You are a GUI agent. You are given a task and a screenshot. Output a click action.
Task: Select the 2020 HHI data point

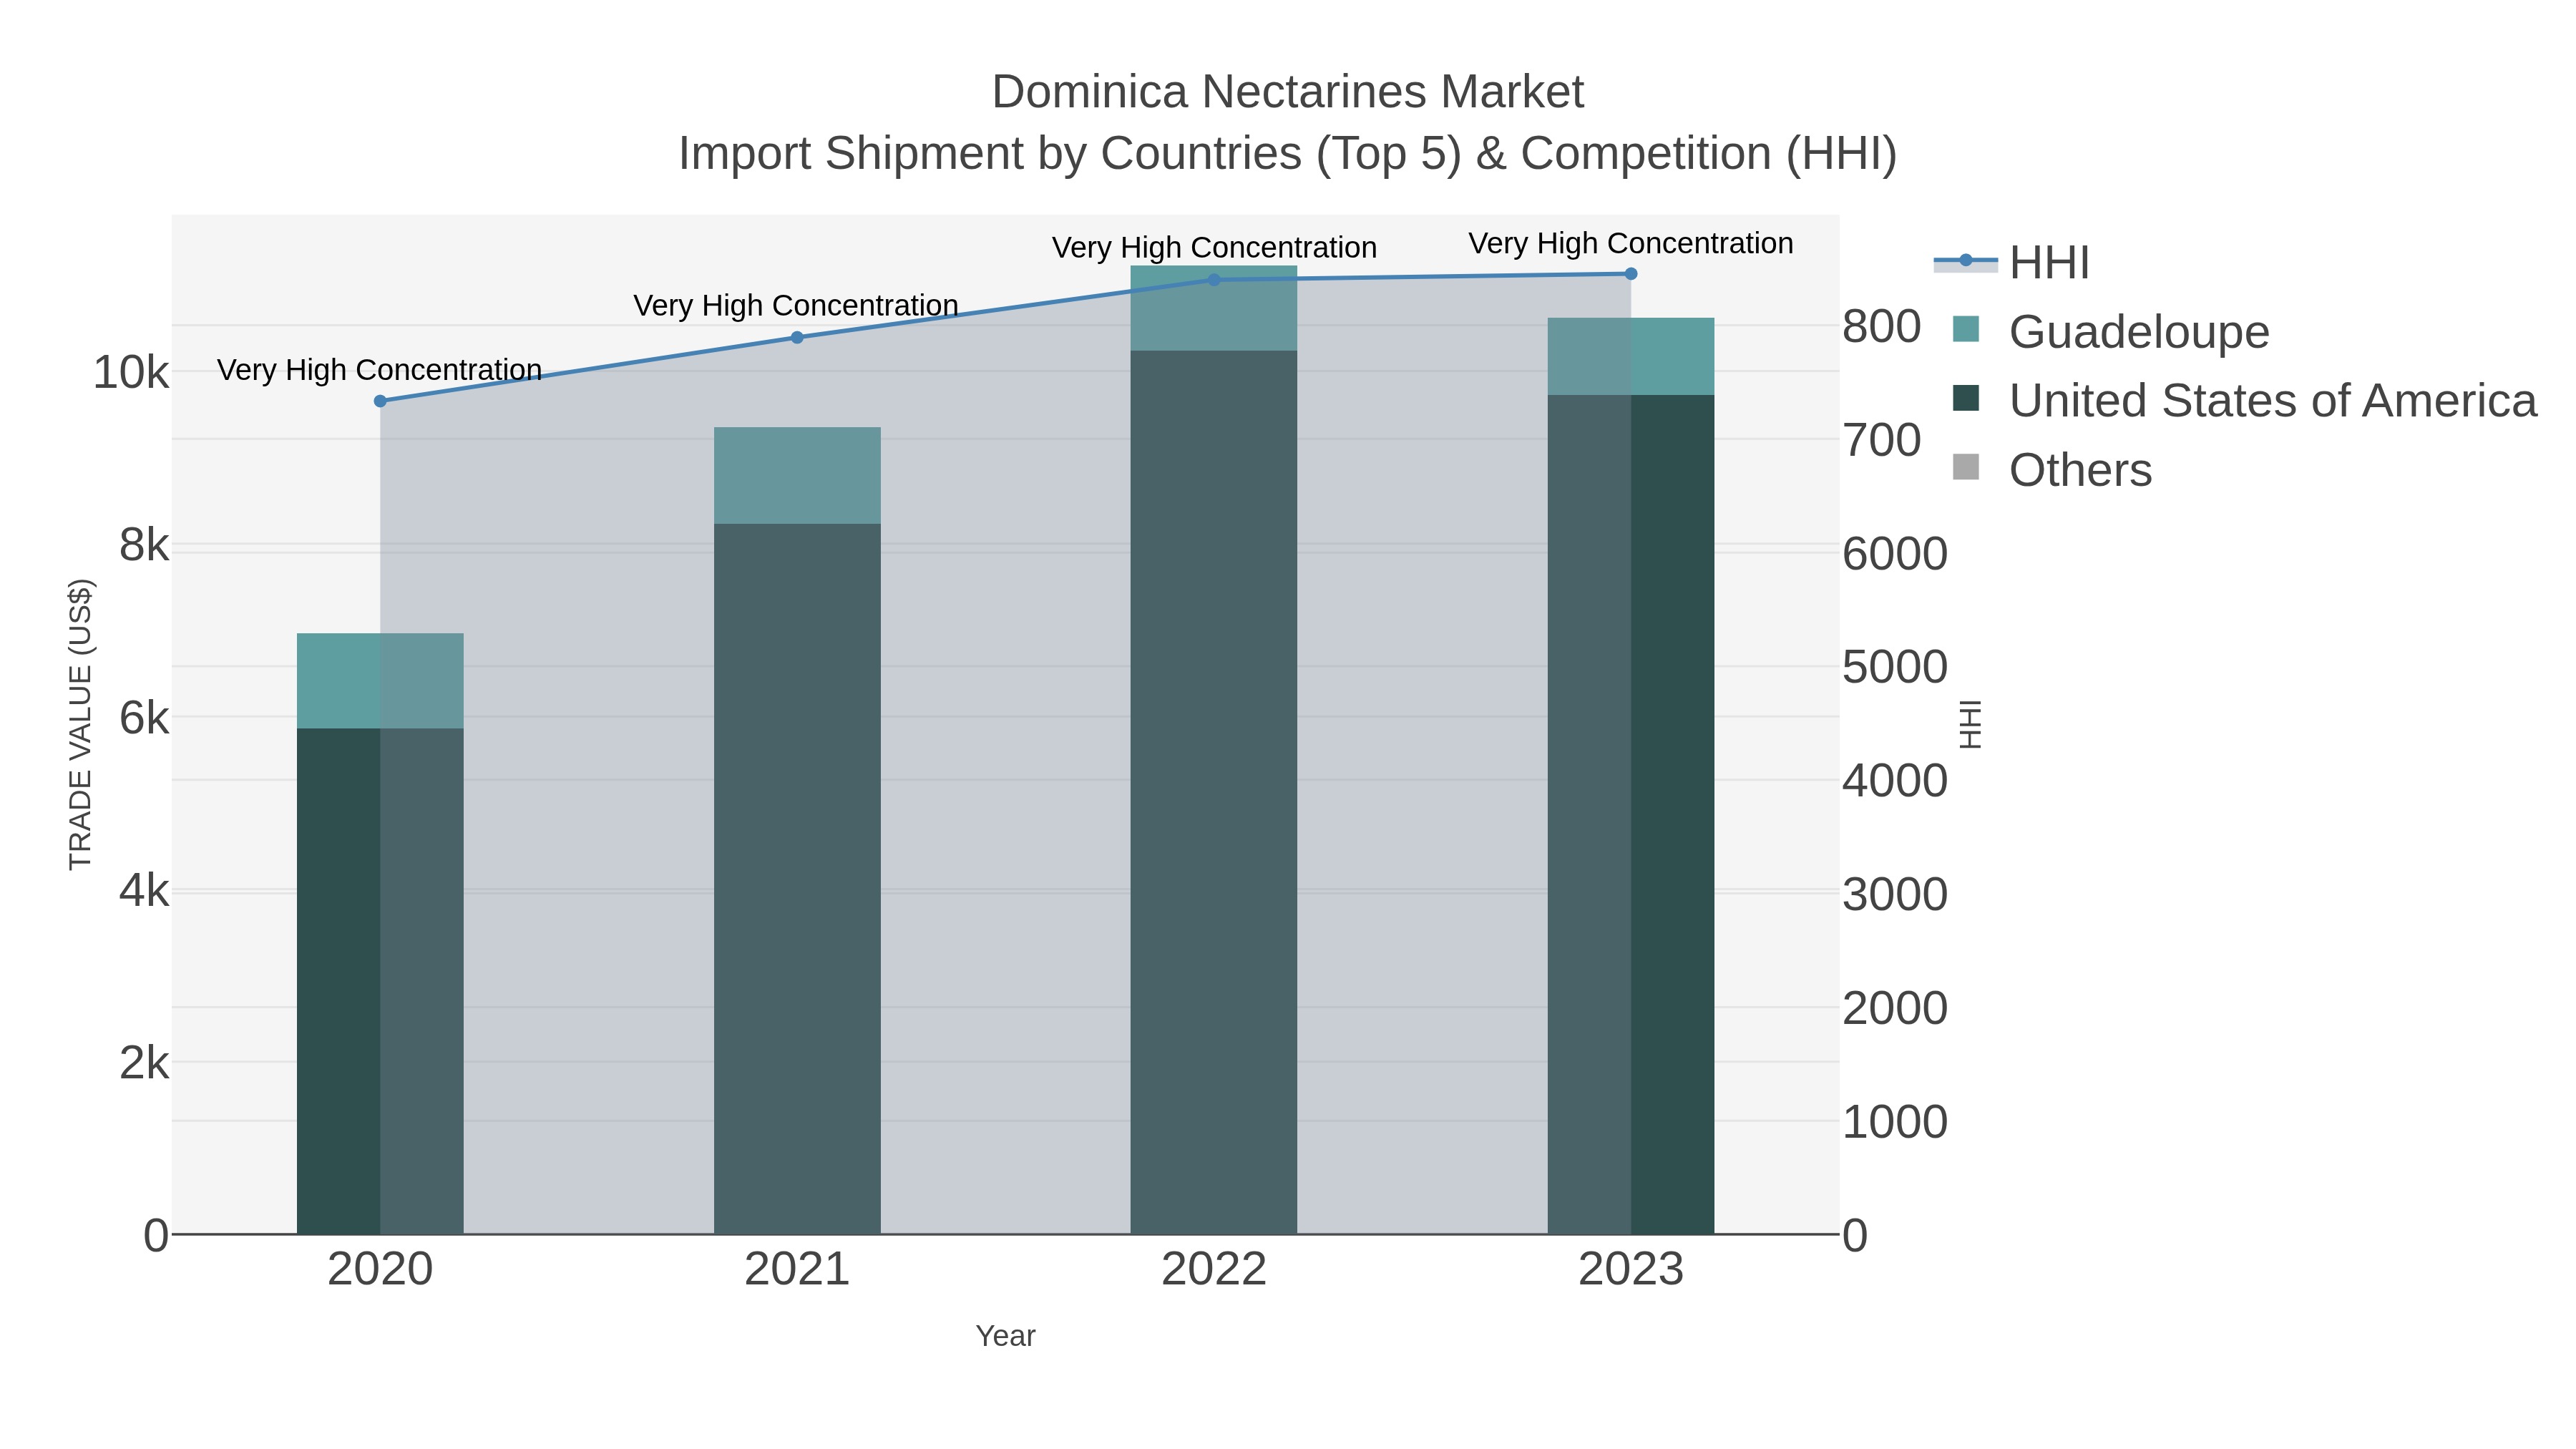380,401
